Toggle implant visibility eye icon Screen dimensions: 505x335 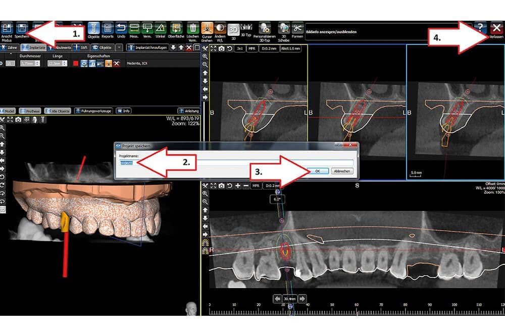[84, 64]
